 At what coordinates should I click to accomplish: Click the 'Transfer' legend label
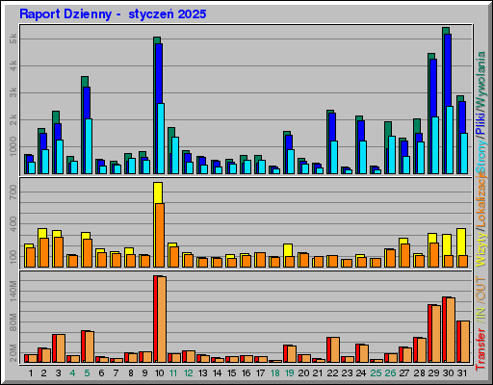[x=480, y=349]
